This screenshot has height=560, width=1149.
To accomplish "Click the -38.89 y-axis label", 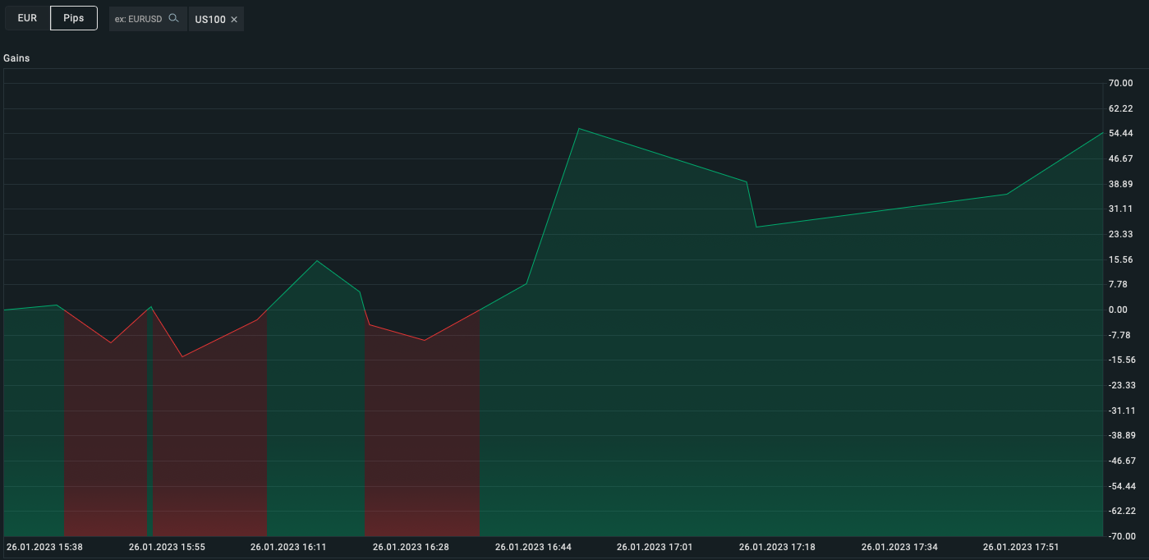I will pos(1122,435).
